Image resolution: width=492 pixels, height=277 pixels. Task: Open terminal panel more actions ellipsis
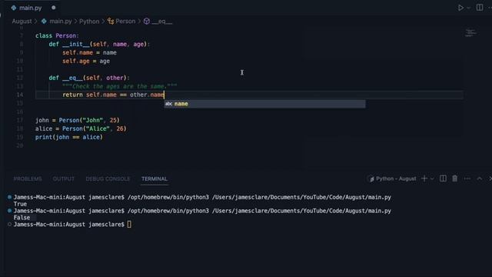(x=467, y=179)
